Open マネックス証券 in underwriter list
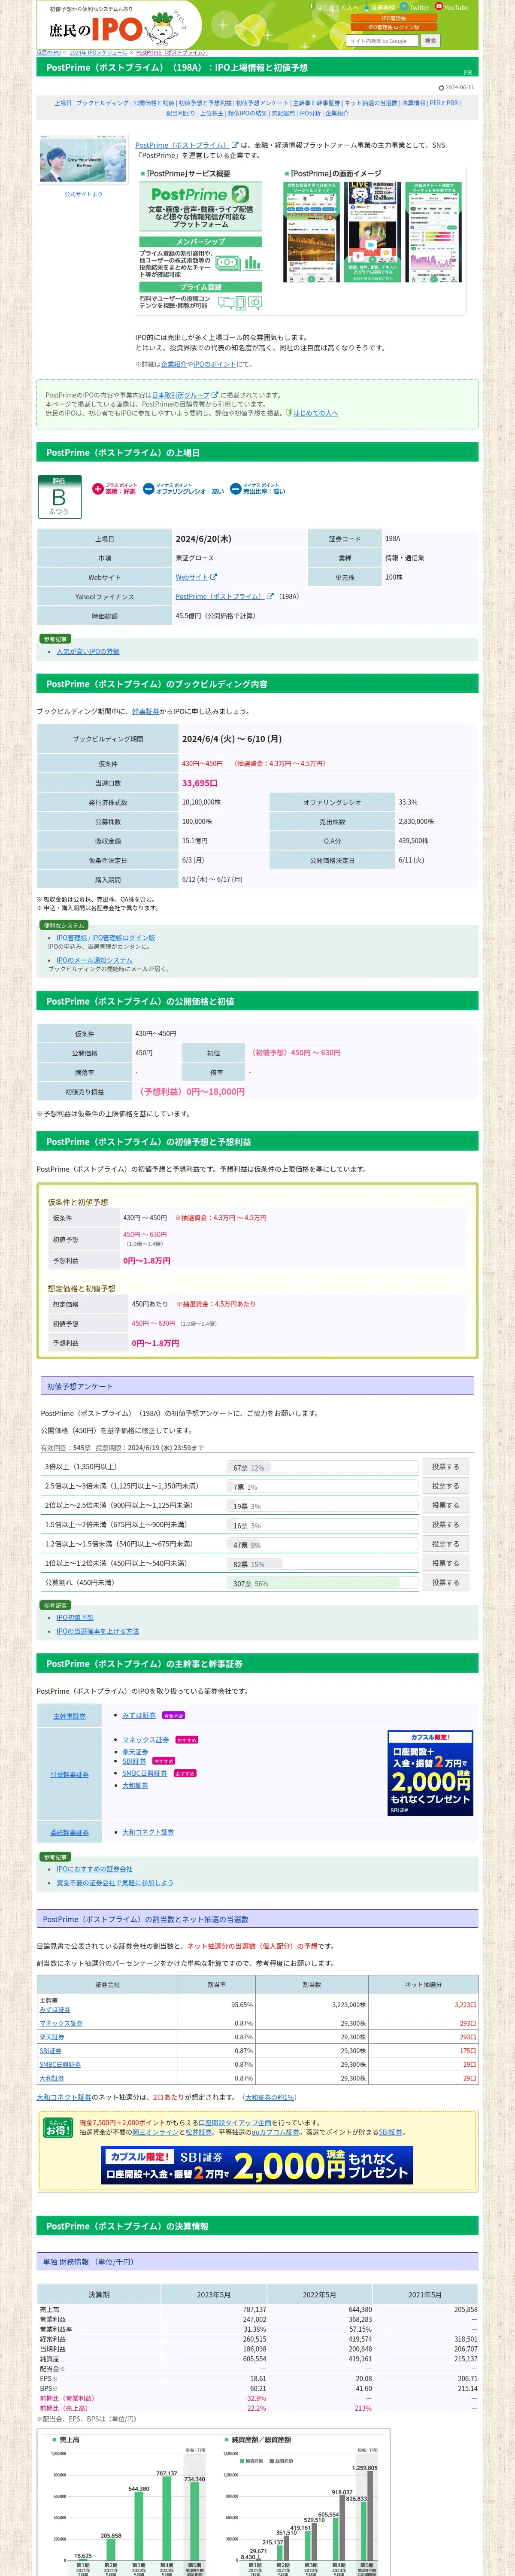This screenshot has width=515, height=2576. (145, 1740)
